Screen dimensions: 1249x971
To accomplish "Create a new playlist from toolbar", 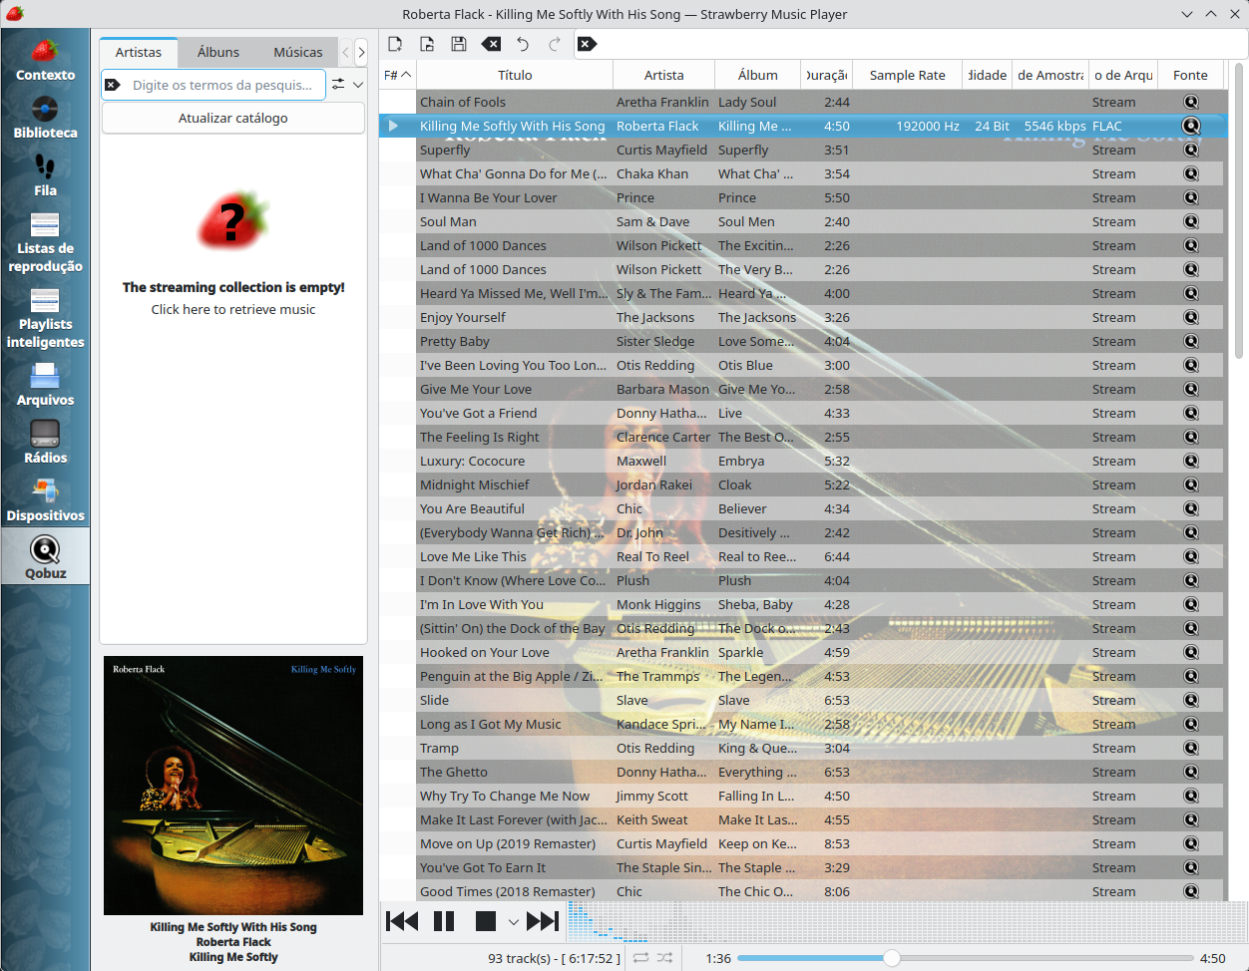I will (x=396, y=44).
